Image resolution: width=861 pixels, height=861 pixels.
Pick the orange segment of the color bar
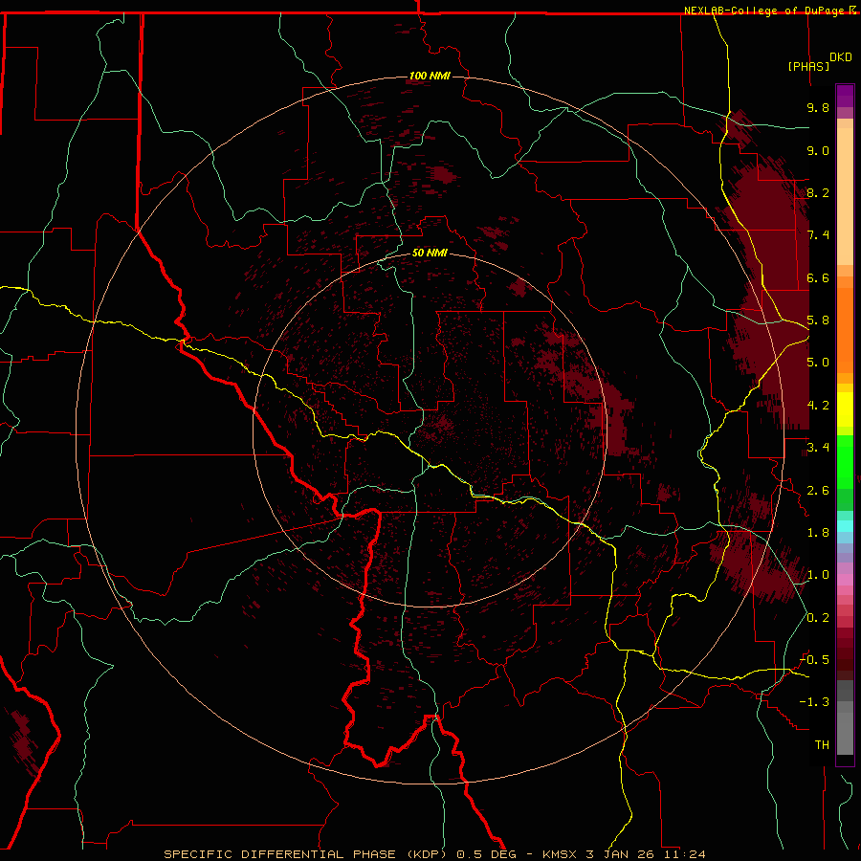pos(845,324)
